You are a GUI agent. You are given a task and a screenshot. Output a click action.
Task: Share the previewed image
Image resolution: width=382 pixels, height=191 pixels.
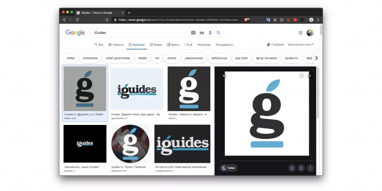292,168
